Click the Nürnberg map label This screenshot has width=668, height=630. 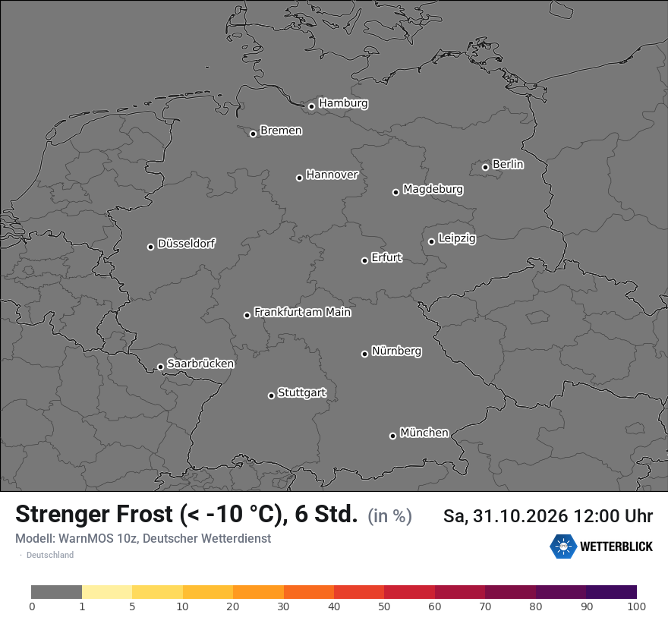pos(396,351)
